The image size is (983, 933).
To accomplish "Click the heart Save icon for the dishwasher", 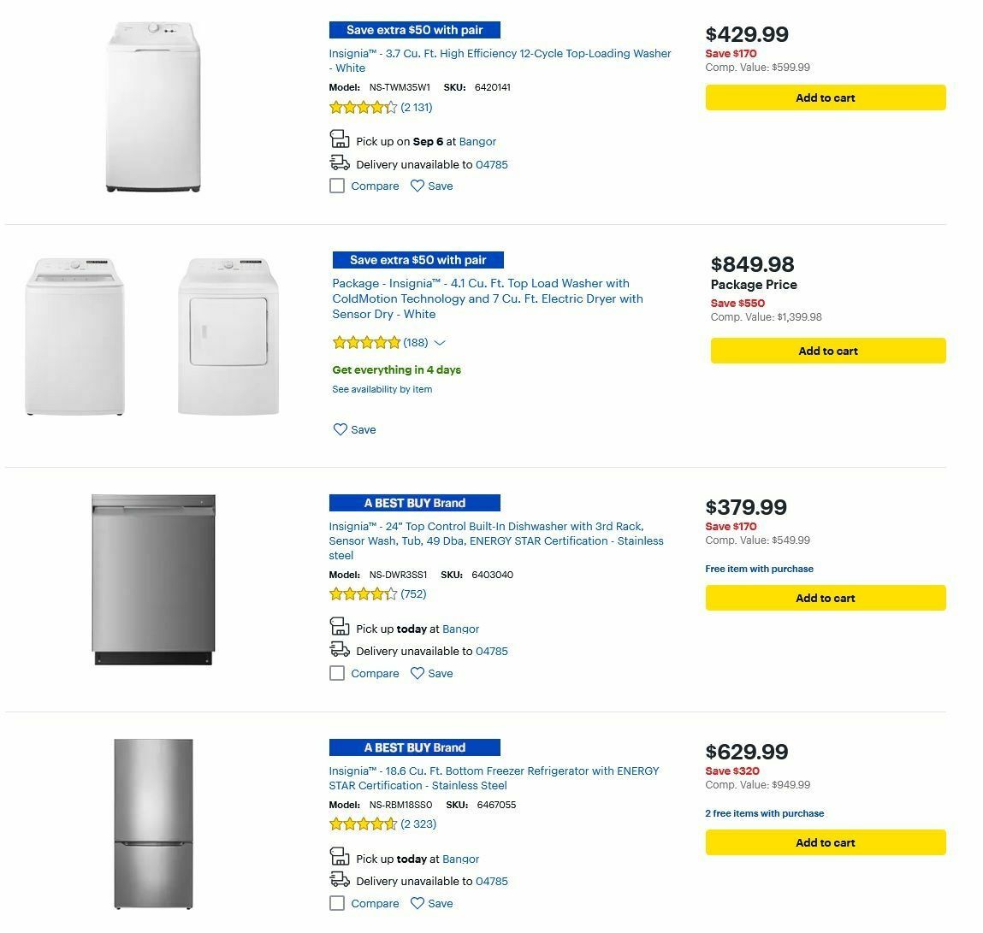I will coord(417,673).
